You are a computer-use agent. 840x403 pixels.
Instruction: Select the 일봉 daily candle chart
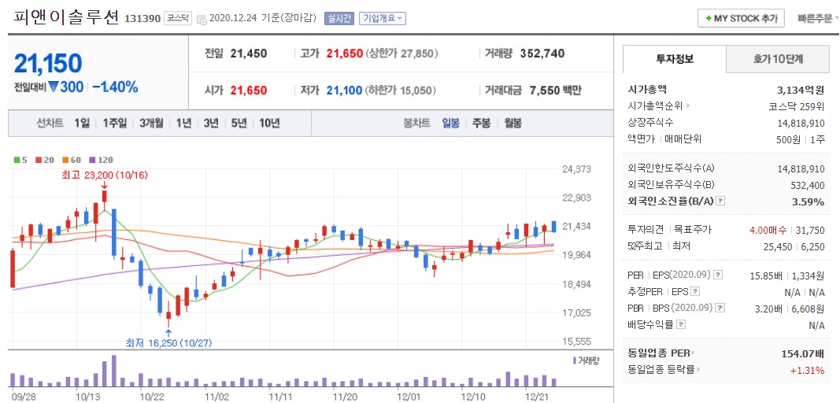click(450, 124)
